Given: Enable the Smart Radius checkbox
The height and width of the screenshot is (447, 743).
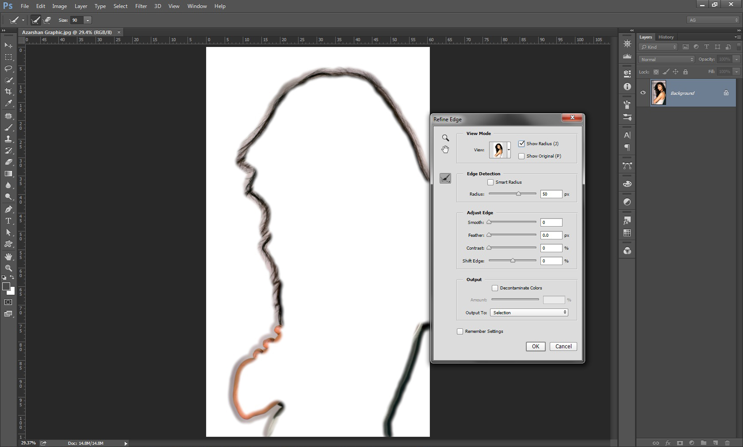Looking at the screenshot, I should (x=490, y=182).
